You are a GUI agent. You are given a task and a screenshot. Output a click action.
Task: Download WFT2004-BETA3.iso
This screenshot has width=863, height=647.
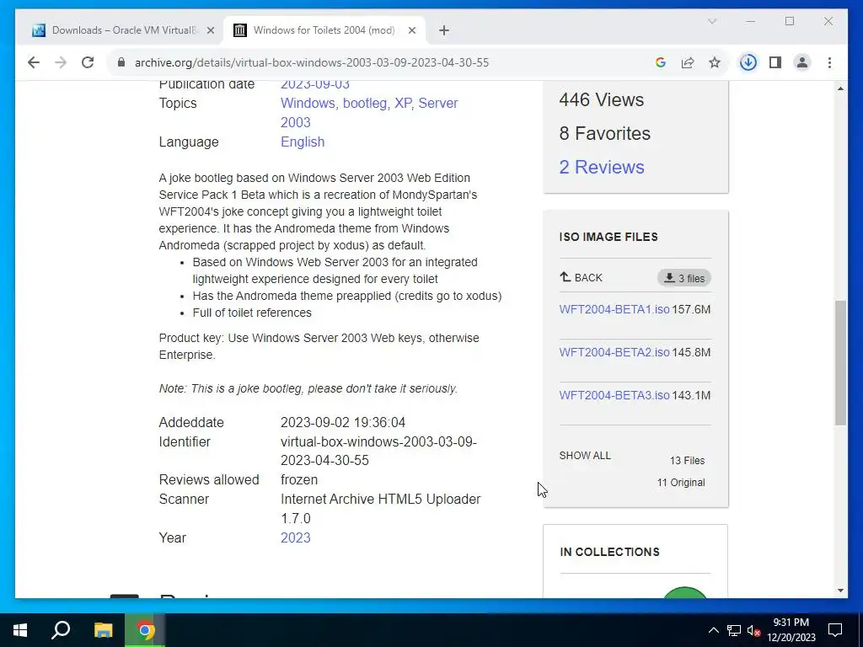click(x=614, y=395)
